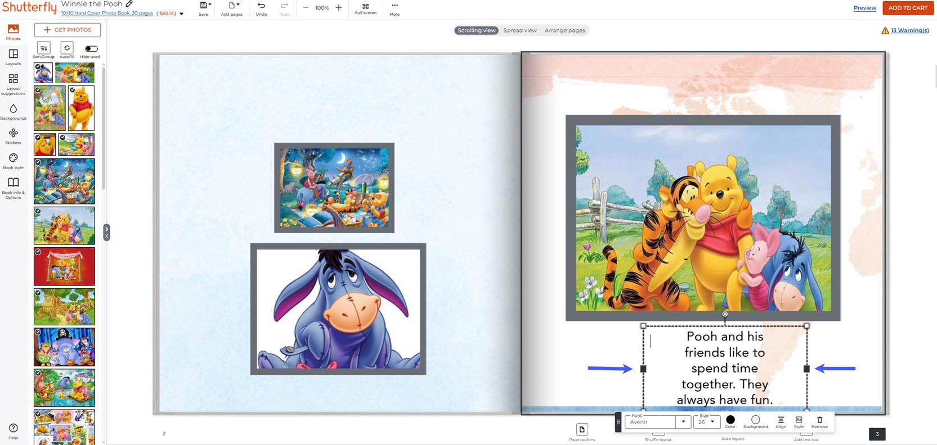Zoom in with the plus icon

[x=339, y=8]
